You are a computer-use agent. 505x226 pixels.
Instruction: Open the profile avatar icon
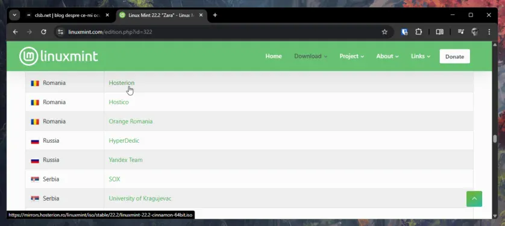475,32
